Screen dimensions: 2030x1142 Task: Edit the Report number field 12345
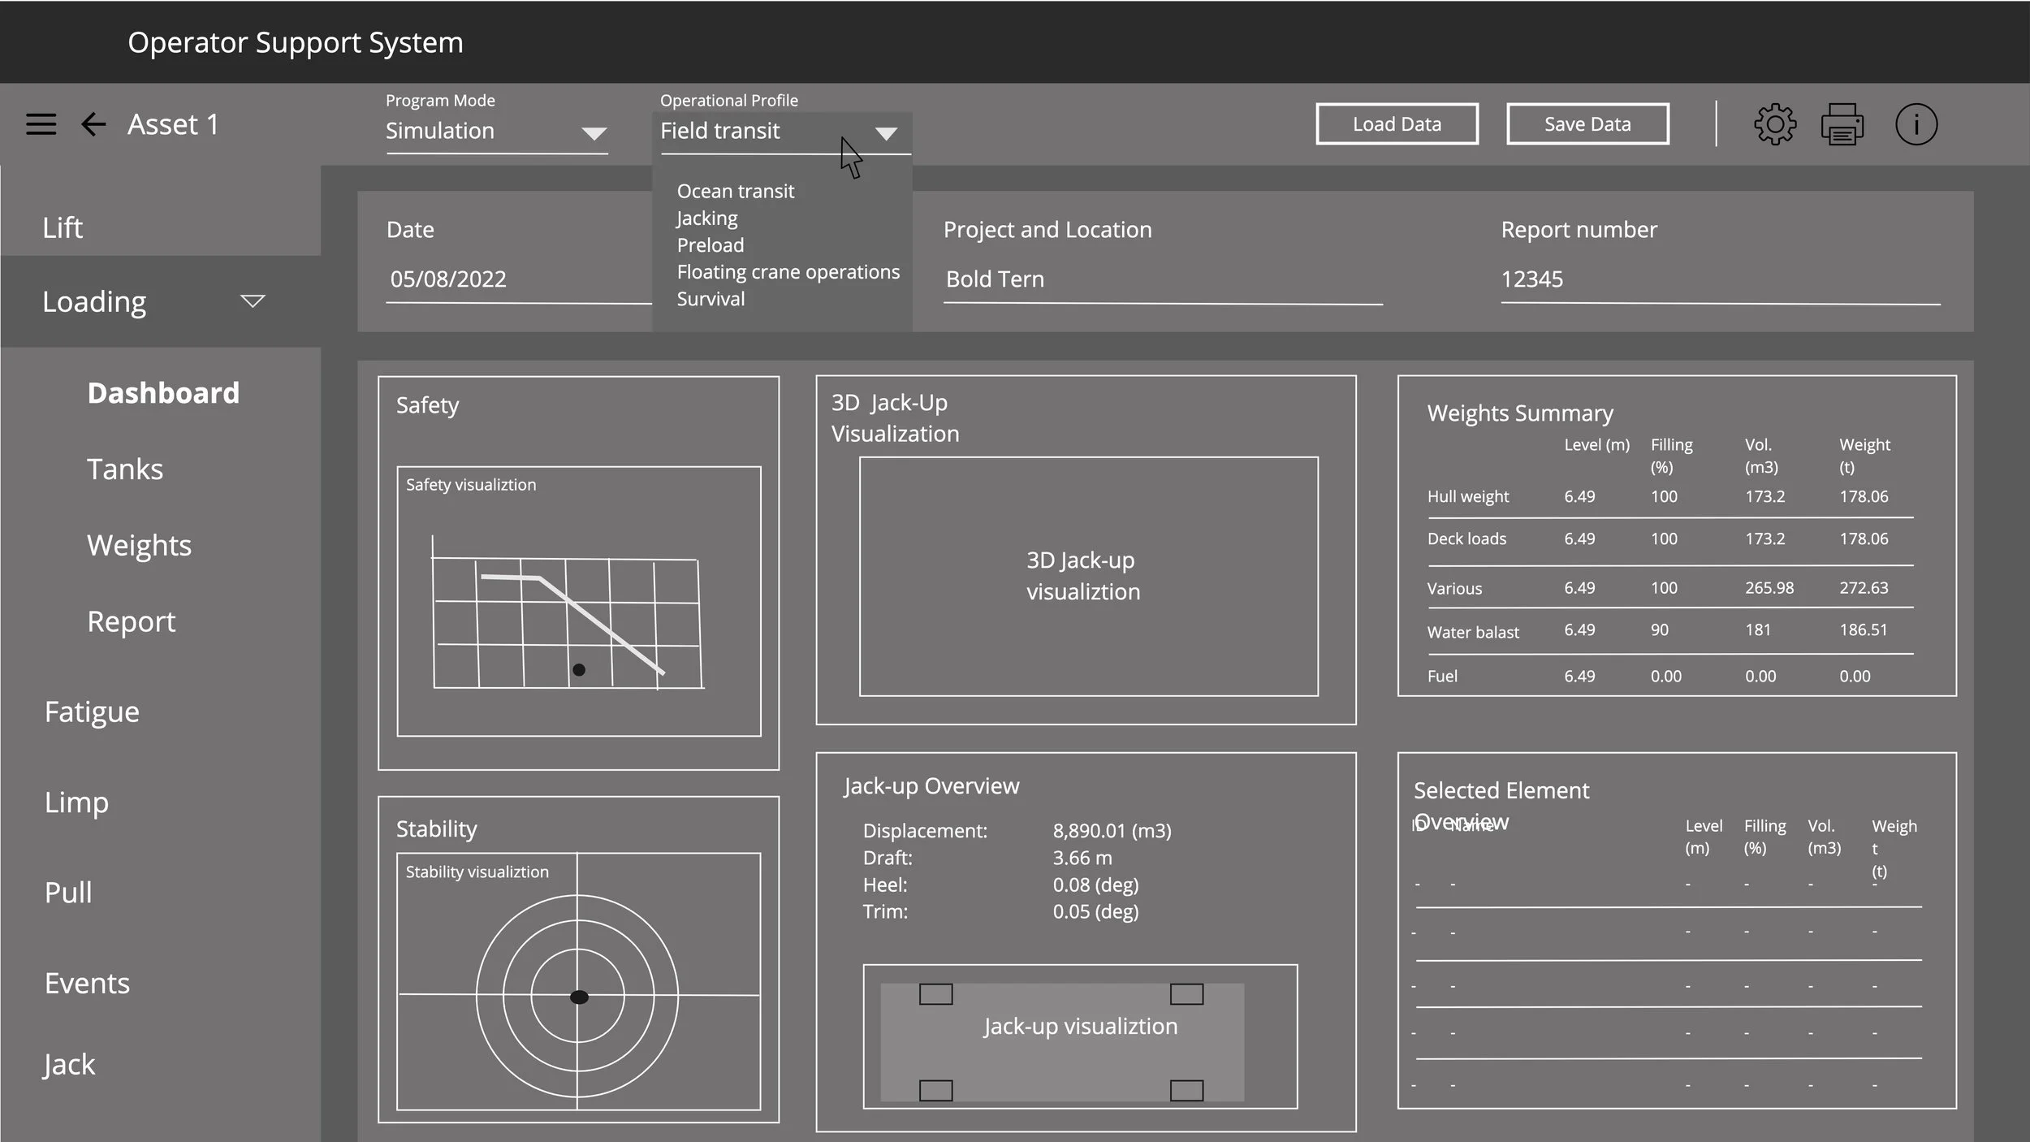coord(1721,279)
